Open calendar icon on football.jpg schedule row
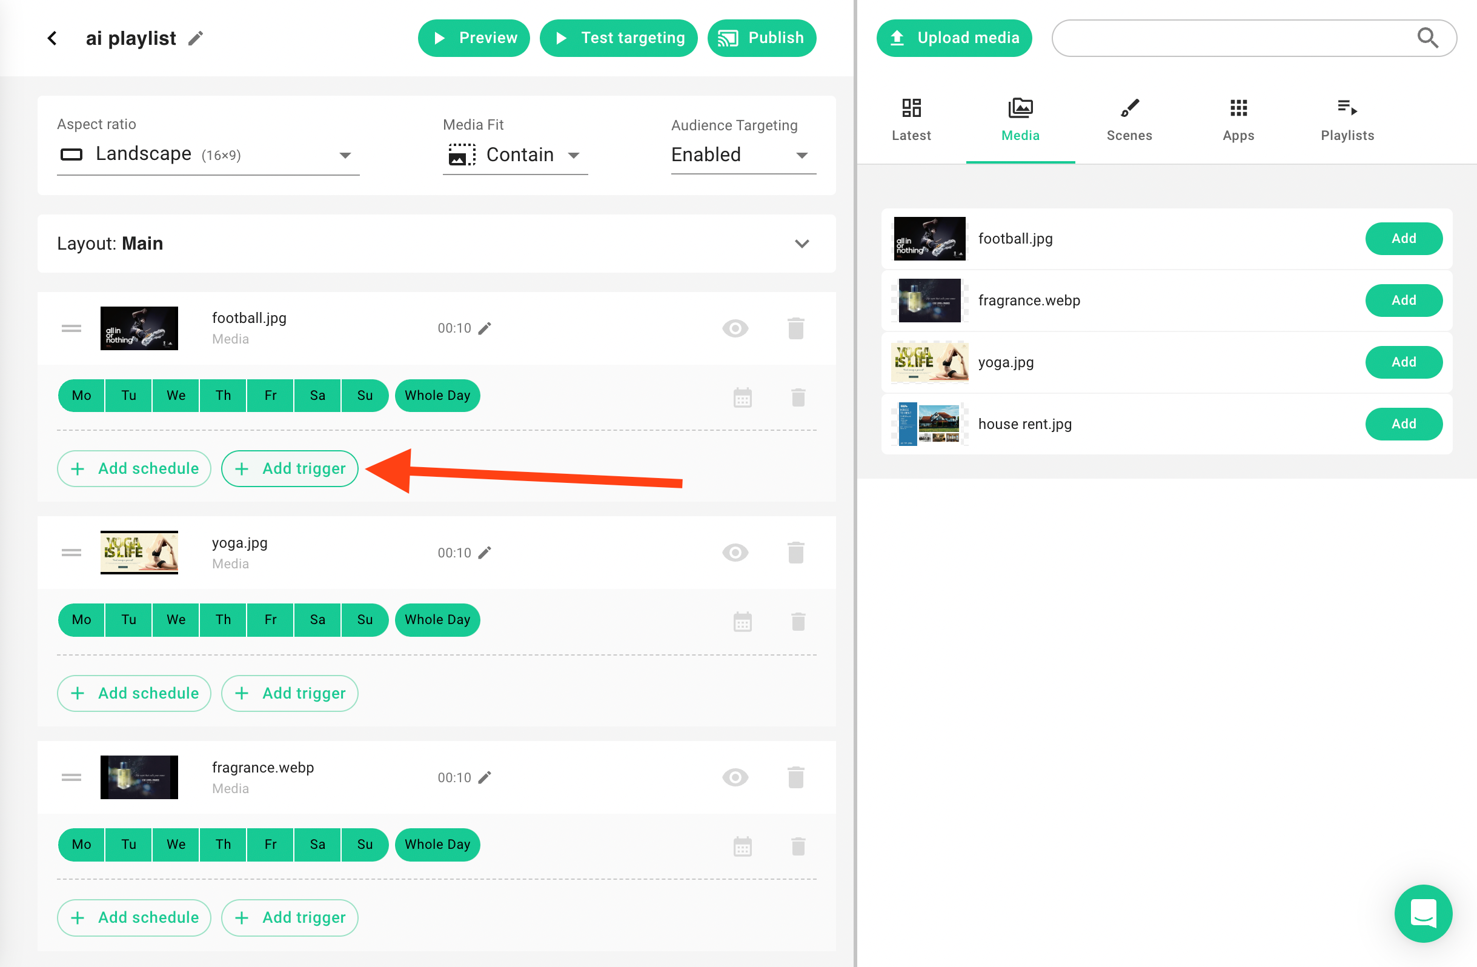 click(x=742, y=397)
